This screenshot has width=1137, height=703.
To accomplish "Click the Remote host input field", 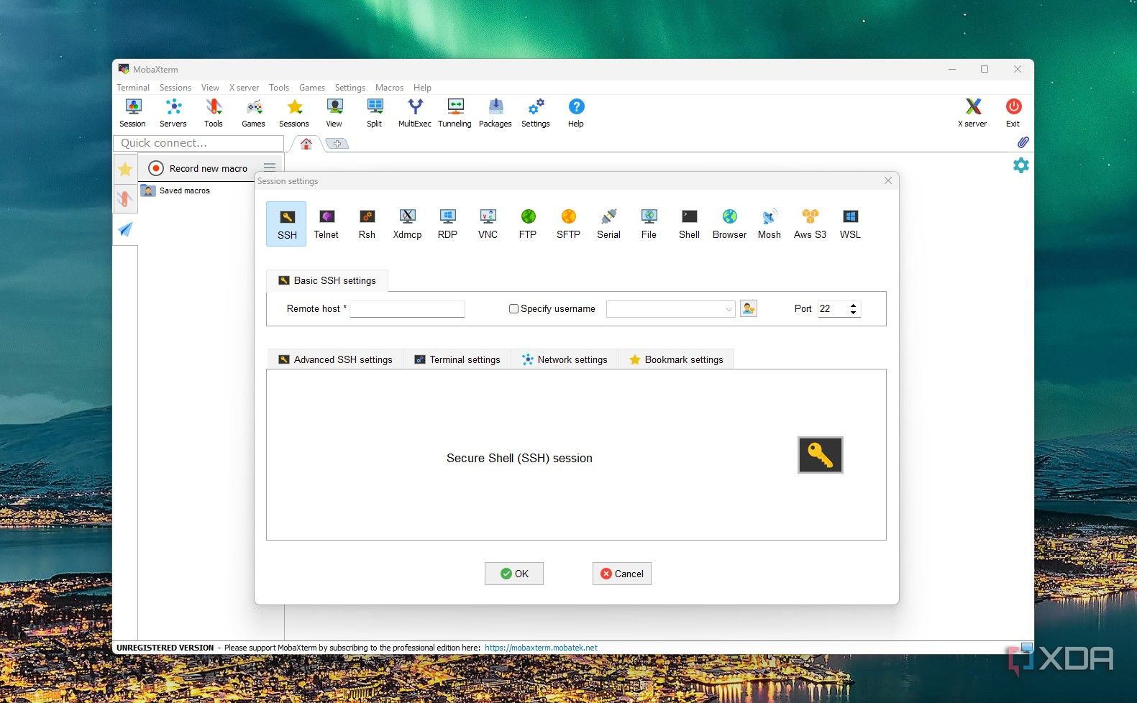I will click(x=407, y=309).
